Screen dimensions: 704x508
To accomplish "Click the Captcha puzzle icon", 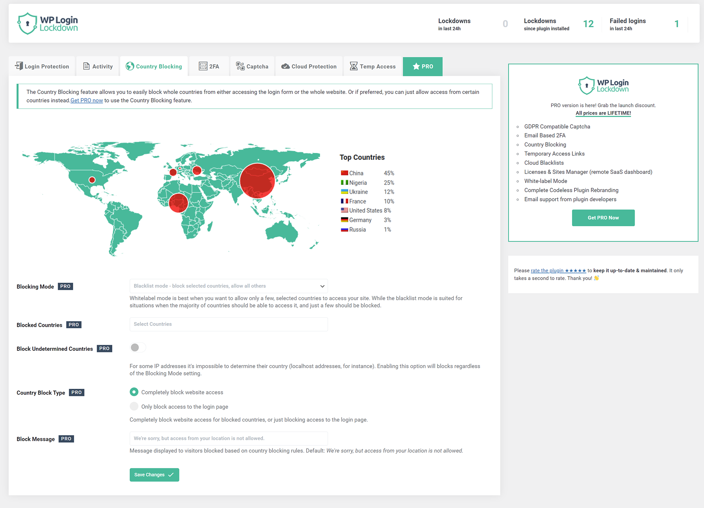I will pyautogui.click(x=241, y=66).
